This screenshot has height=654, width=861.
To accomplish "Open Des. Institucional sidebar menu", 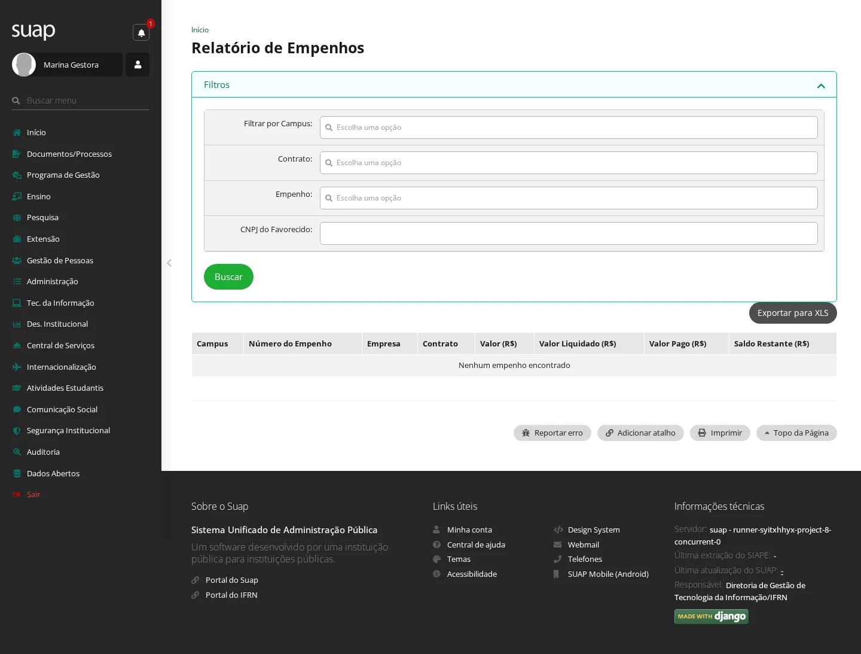I will pyautogui.click(x=81, y=324).
